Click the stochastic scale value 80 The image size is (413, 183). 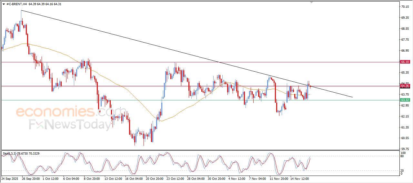pos(402,157)
